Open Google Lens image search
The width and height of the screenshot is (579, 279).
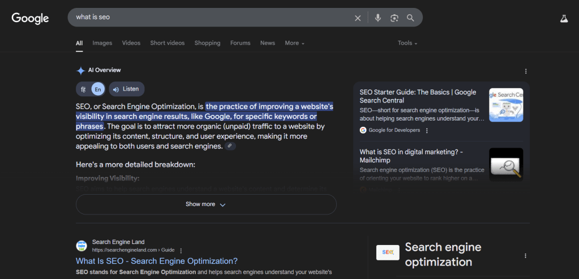394,18
